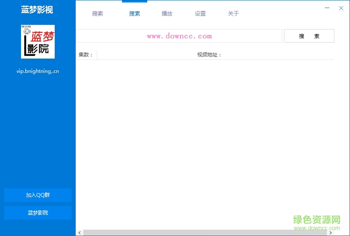This screenshot has height=236, width=350.
Task: Click the 蓝梦影视 title in sidebar
Action: (37, 10)
